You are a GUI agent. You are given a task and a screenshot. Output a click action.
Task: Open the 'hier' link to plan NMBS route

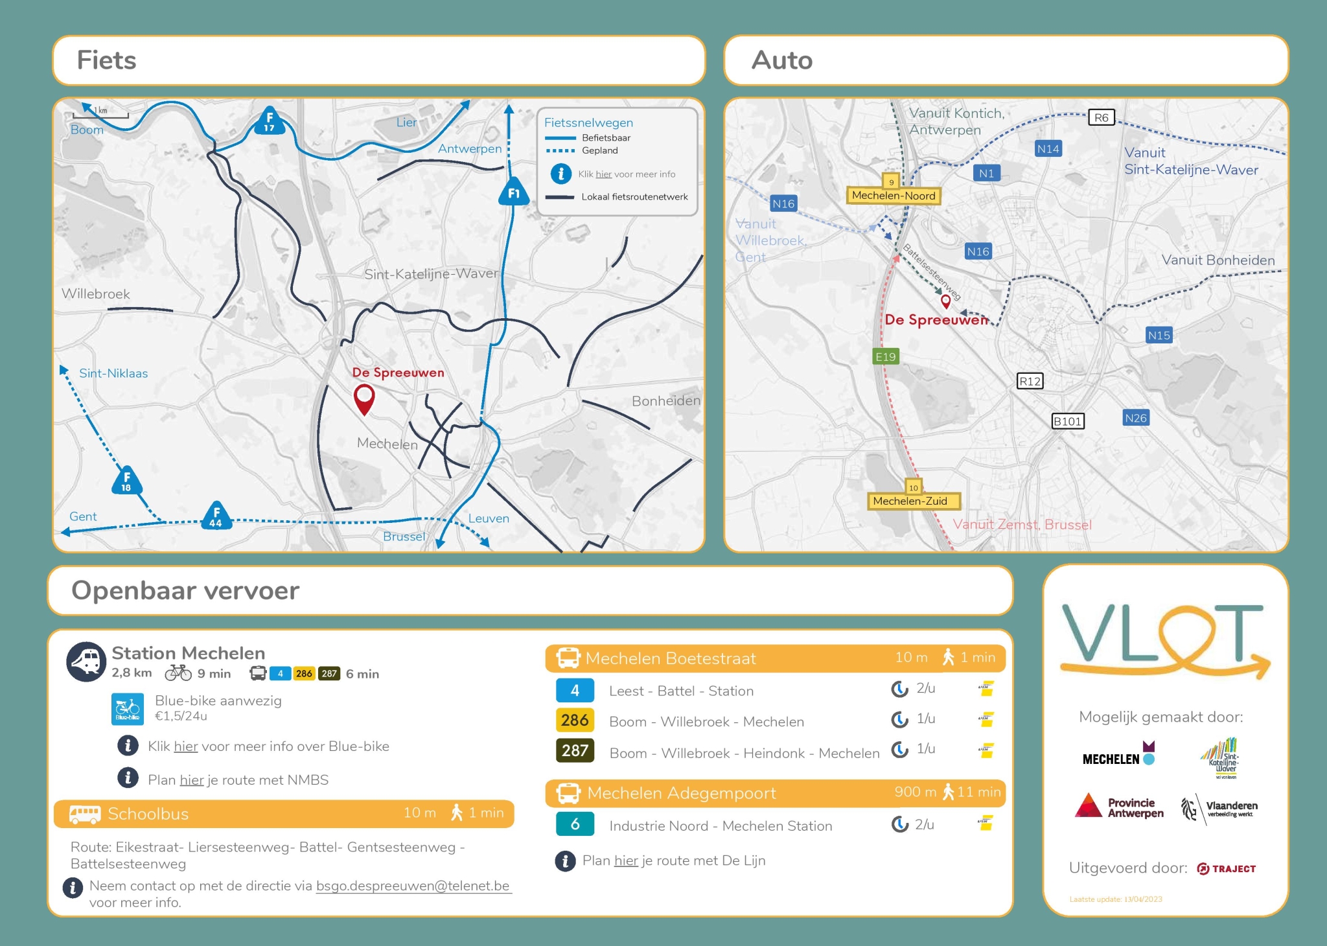point(191,780)
